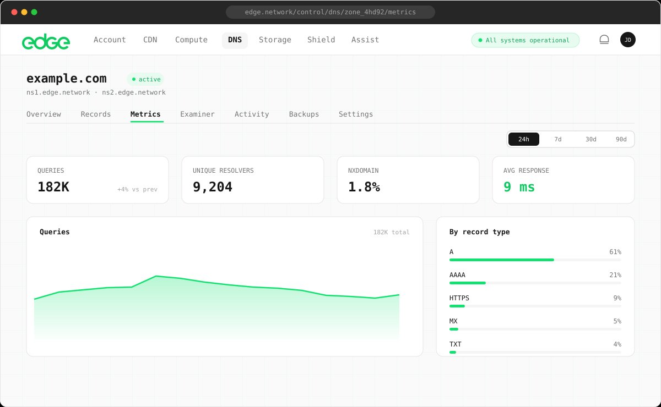Click the browser address bar URL

(330, 12)
